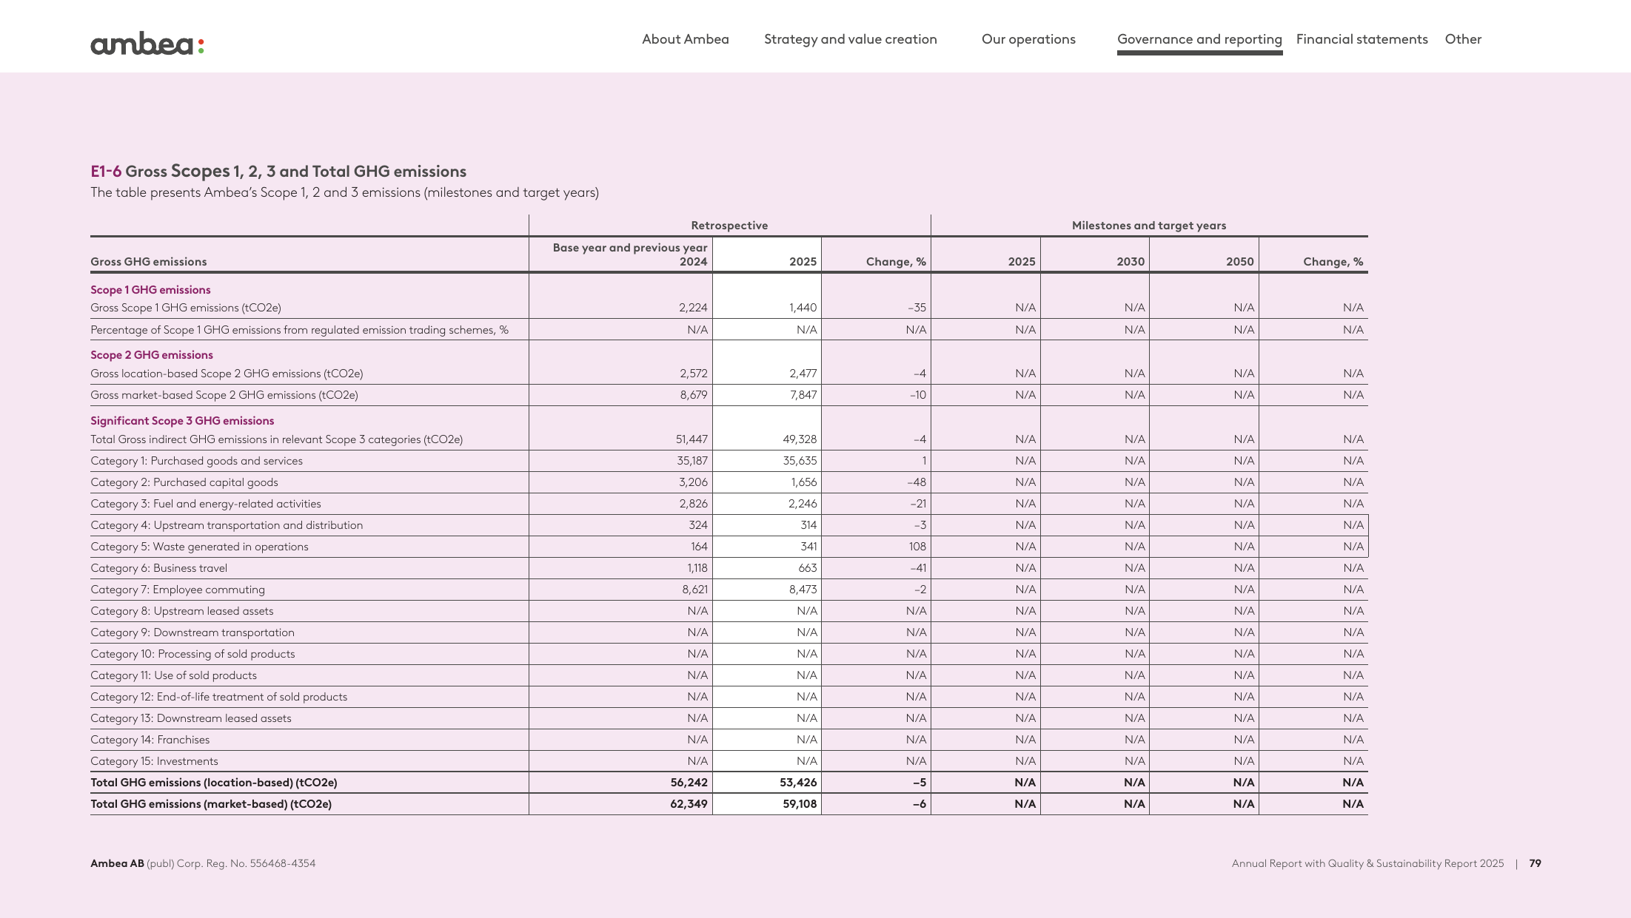Click the 108 change value for Category 5
This screenshot has height=918, width=1631.
pos(917,547)
